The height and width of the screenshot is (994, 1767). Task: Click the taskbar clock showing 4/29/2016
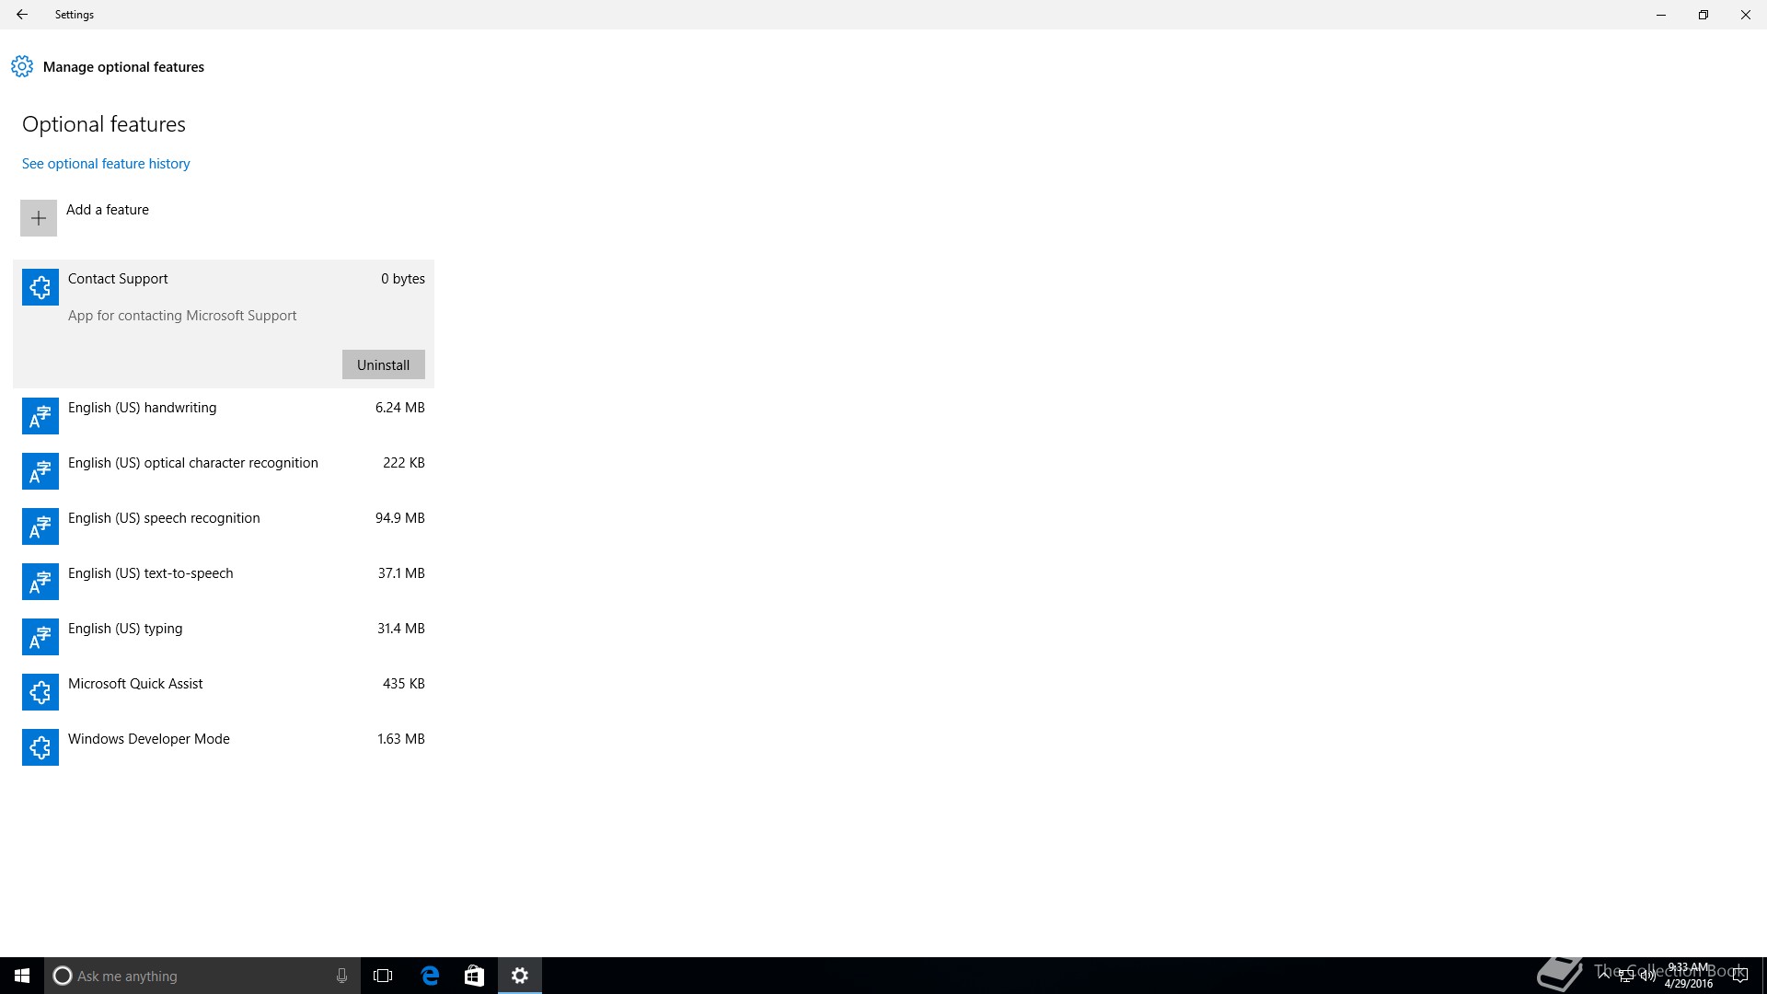pyautogui.click(x=1689, y=976)
